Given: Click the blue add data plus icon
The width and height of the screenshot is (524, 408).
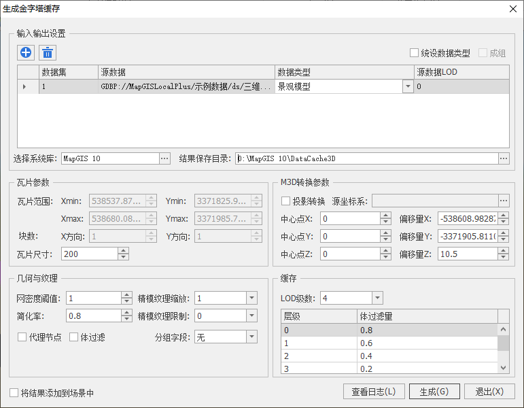Looking at the screenshot, I should (x=26, y=52).
